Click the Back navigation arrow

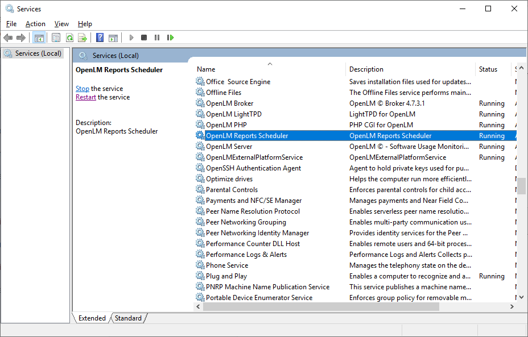pos(7,38)
